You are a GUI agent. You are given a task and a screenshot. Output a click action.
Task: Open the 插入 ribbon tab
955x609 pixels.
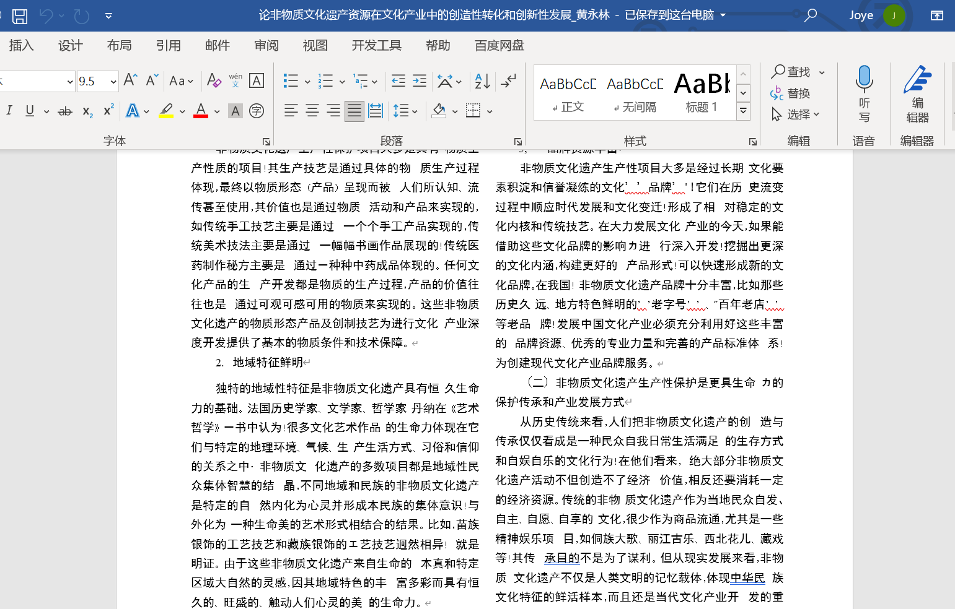(x=21, y=45)
